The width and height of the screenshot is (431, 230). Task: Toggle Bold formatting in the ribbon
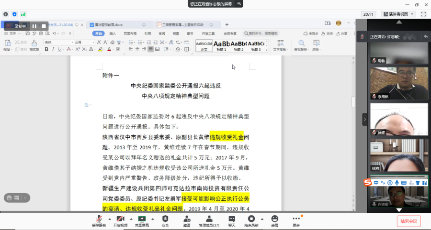click(x=45, y=49)
